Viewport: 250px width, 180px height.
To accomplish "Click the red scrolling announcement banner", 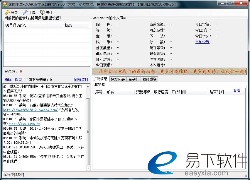I will click(x=169, y=71).
